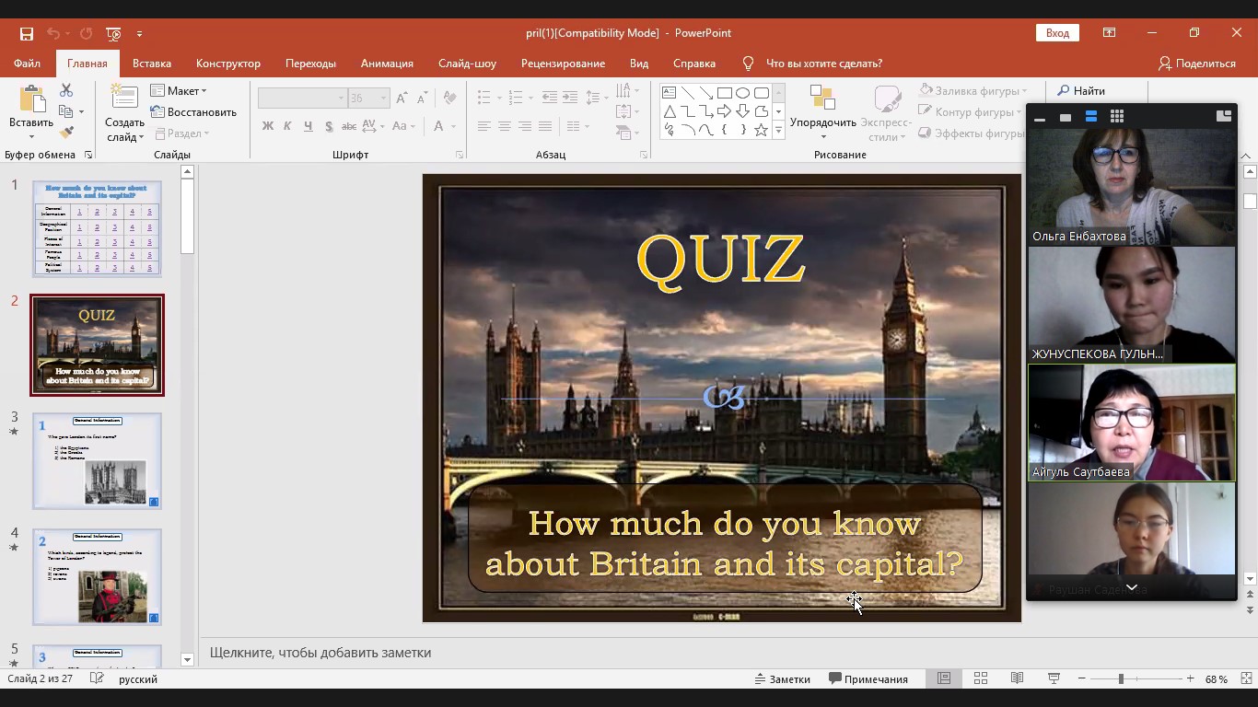Expand the Упорядочить arrange dropdown

tap(822, 122)
